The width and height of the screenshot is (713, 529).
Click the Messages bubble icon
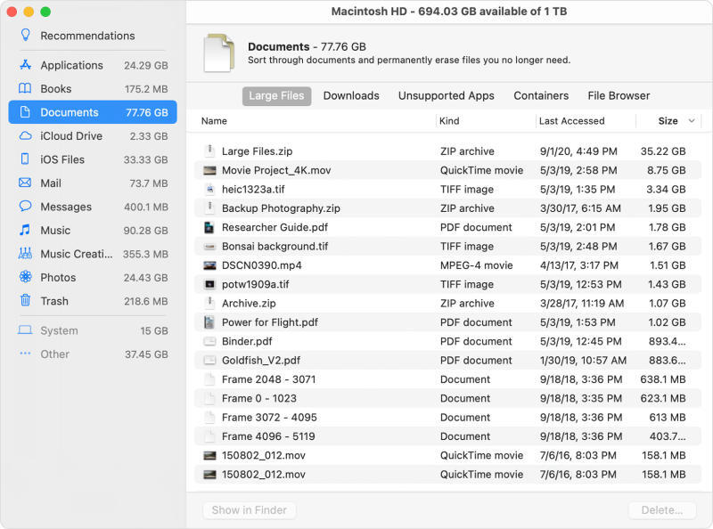click(x=25, y=207)
